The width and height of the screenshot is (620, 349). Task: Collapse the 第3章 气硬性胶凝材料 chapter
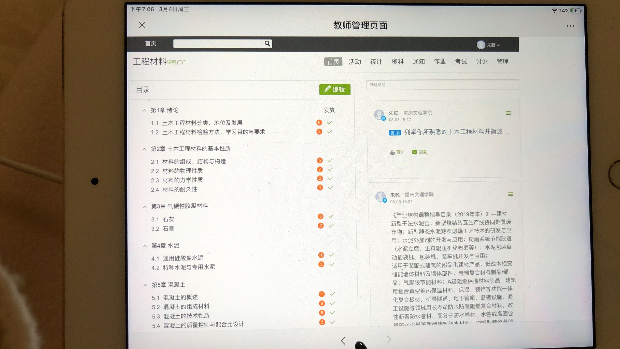(x=145, y=207)
